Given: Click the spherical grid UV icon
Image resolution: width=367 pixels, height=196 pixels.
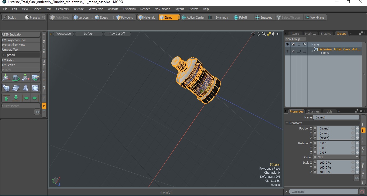Looking at the screenshot, I should [x=35, y=88].
